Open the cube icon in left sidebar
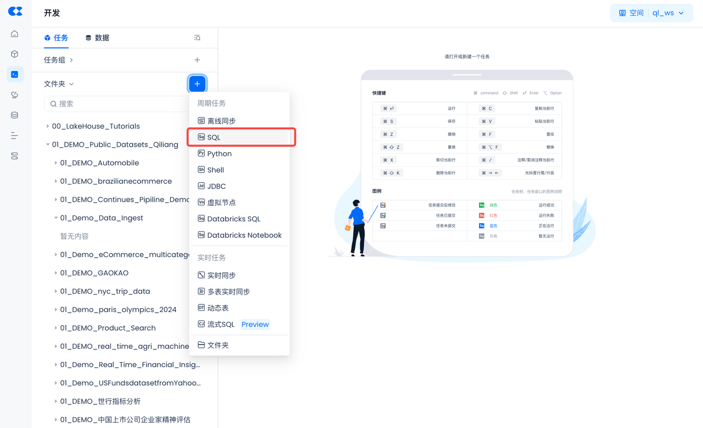This screenshot has width=703, height=428. (15, 54)
